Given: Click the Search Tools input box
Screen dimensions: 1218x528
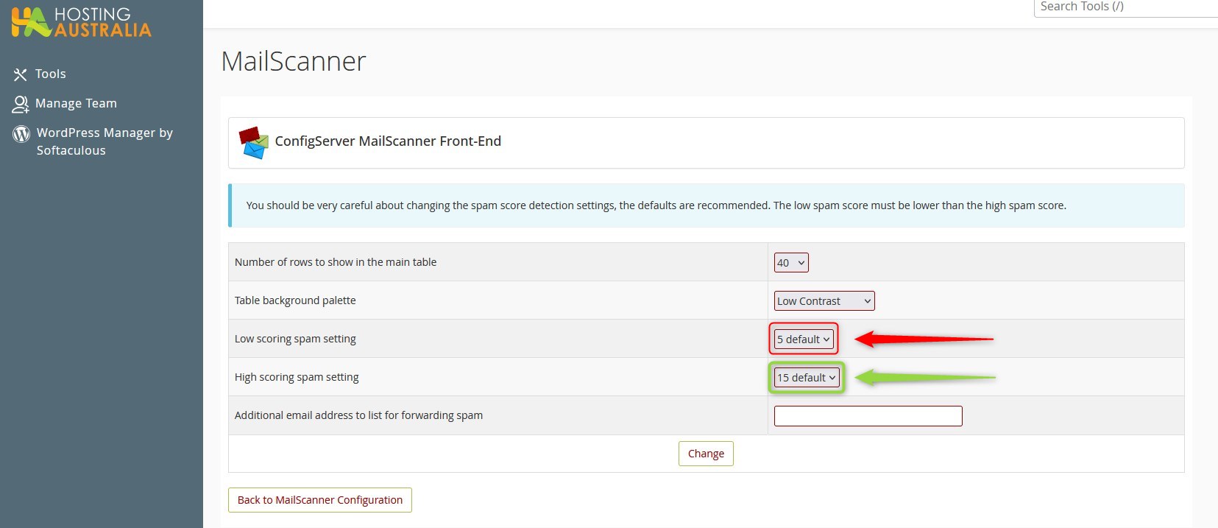Looking at the screenshot, I should 1125,7.
